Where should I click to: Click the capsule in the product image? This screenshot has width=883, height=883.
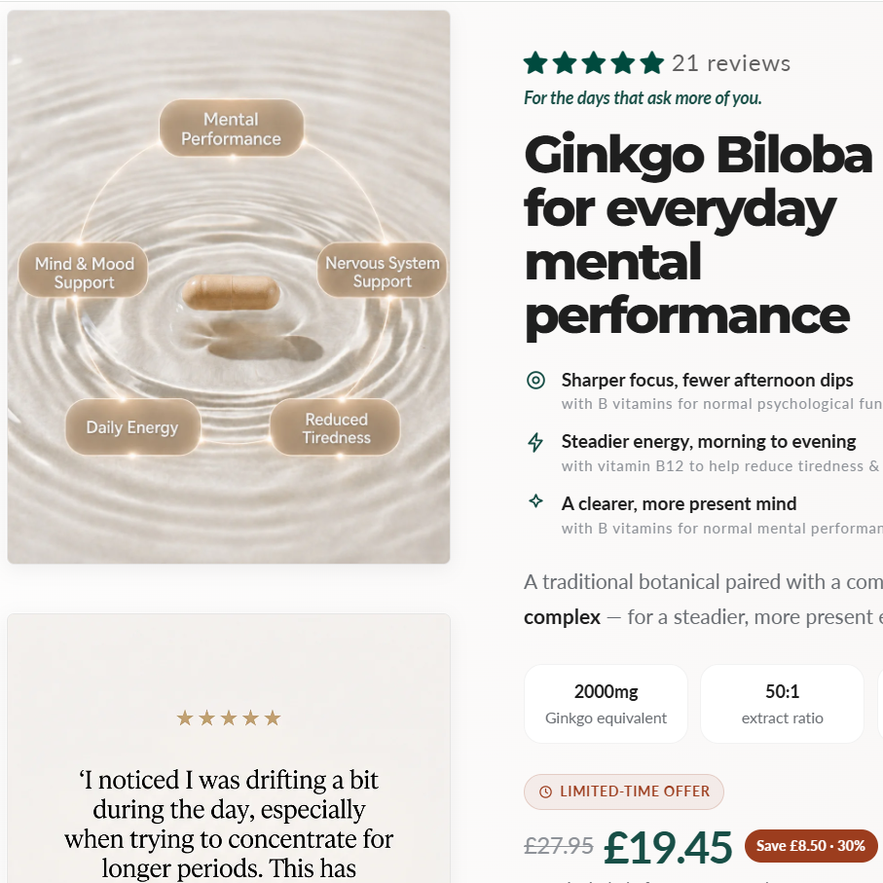click(x=231, y=292)
